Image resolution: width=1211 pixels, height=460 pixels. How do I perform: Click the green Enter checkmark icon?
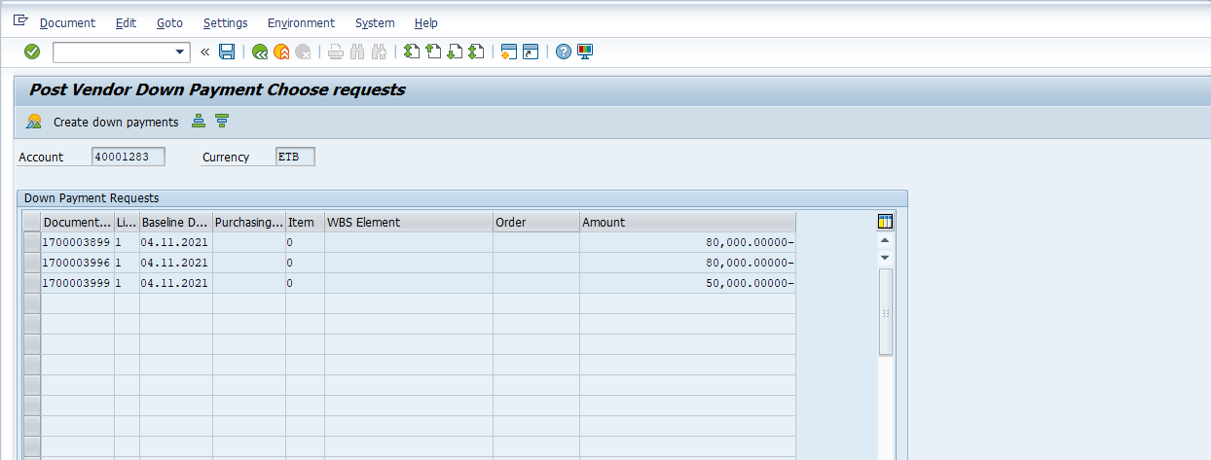(x=32, y=52)
